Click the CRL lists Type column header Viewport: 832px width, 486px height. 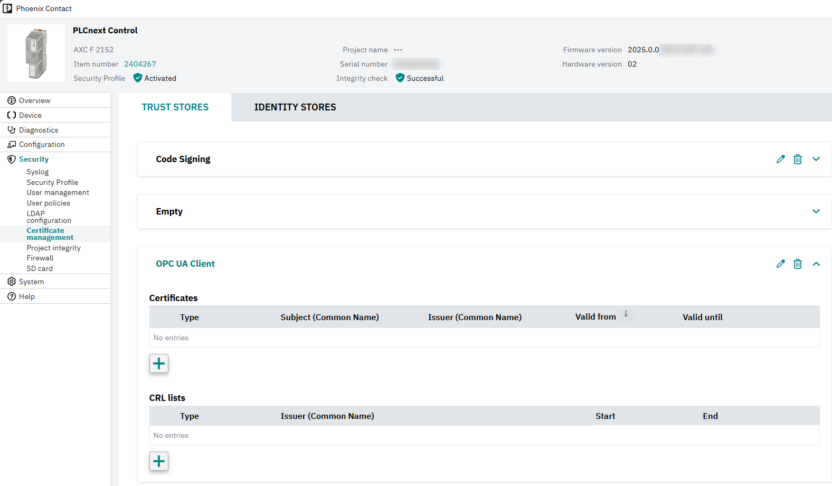pos(190,416)
